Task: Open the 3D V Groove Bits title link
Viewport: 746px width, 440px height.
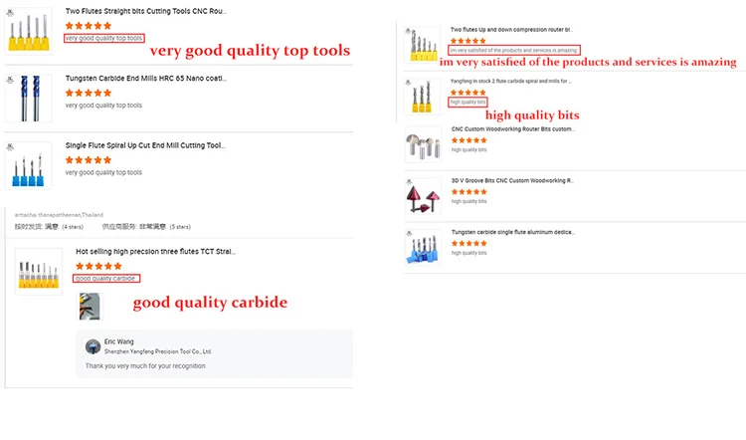Action: click(512, 180)
